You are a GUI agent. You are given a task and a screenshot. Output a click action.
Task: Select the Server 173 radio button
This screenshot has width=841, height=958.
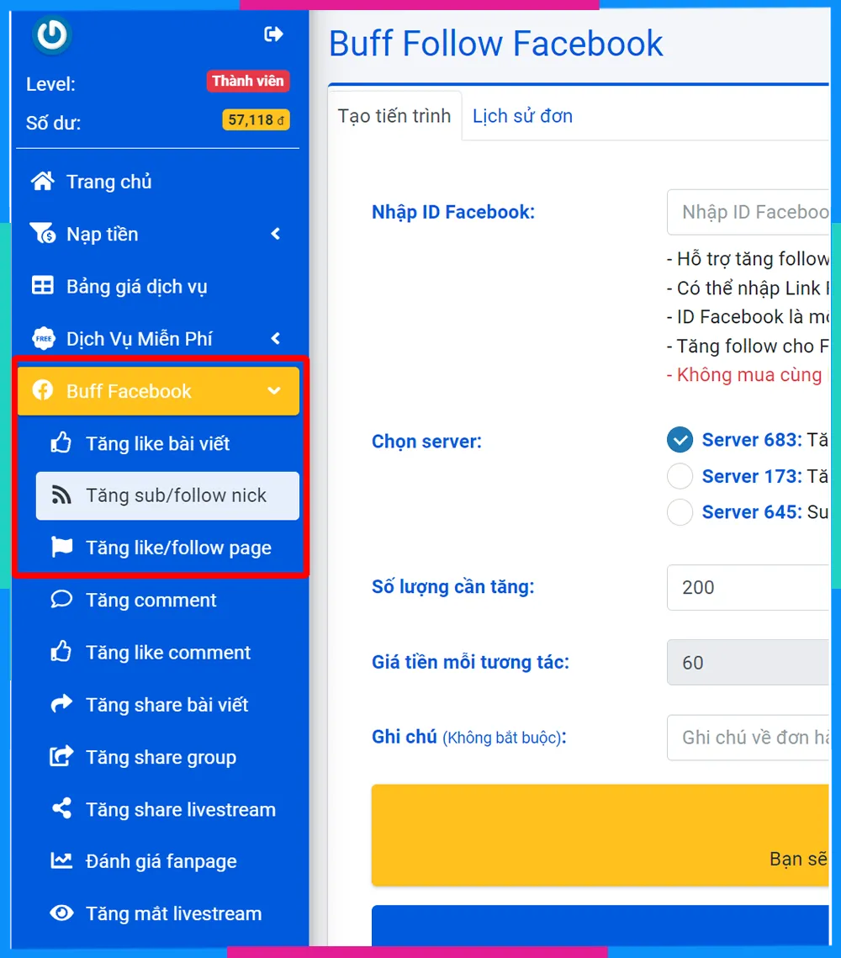click(x=680, y=476)
